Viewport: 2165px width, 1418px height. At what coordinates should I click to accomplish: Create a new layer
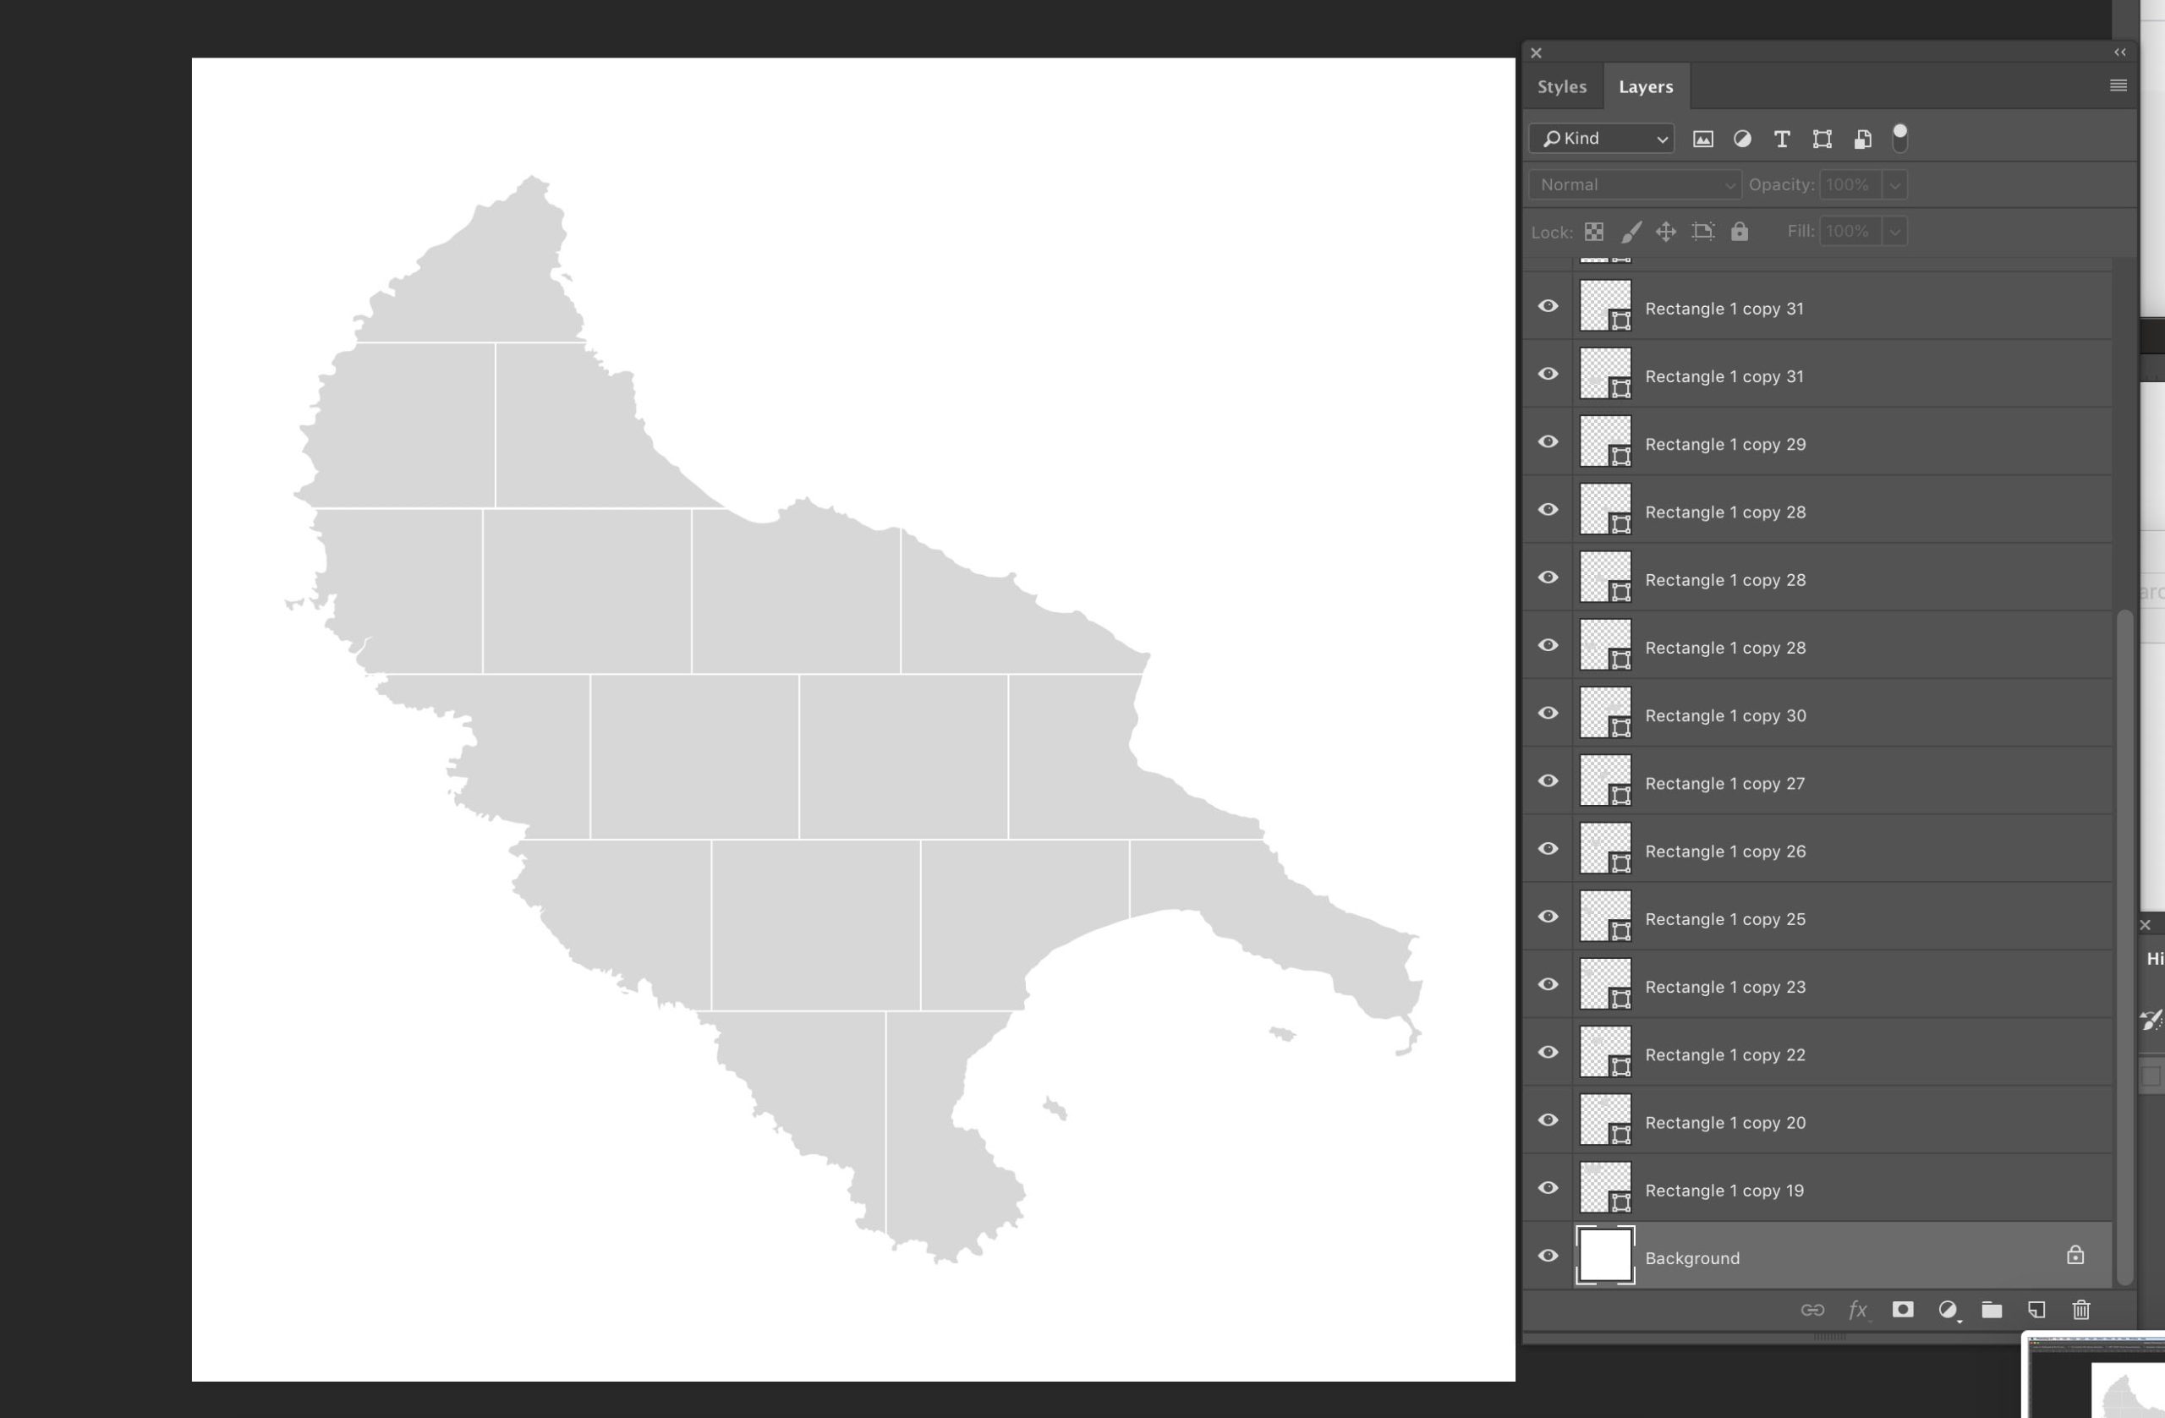(x=2036, y=1310)
